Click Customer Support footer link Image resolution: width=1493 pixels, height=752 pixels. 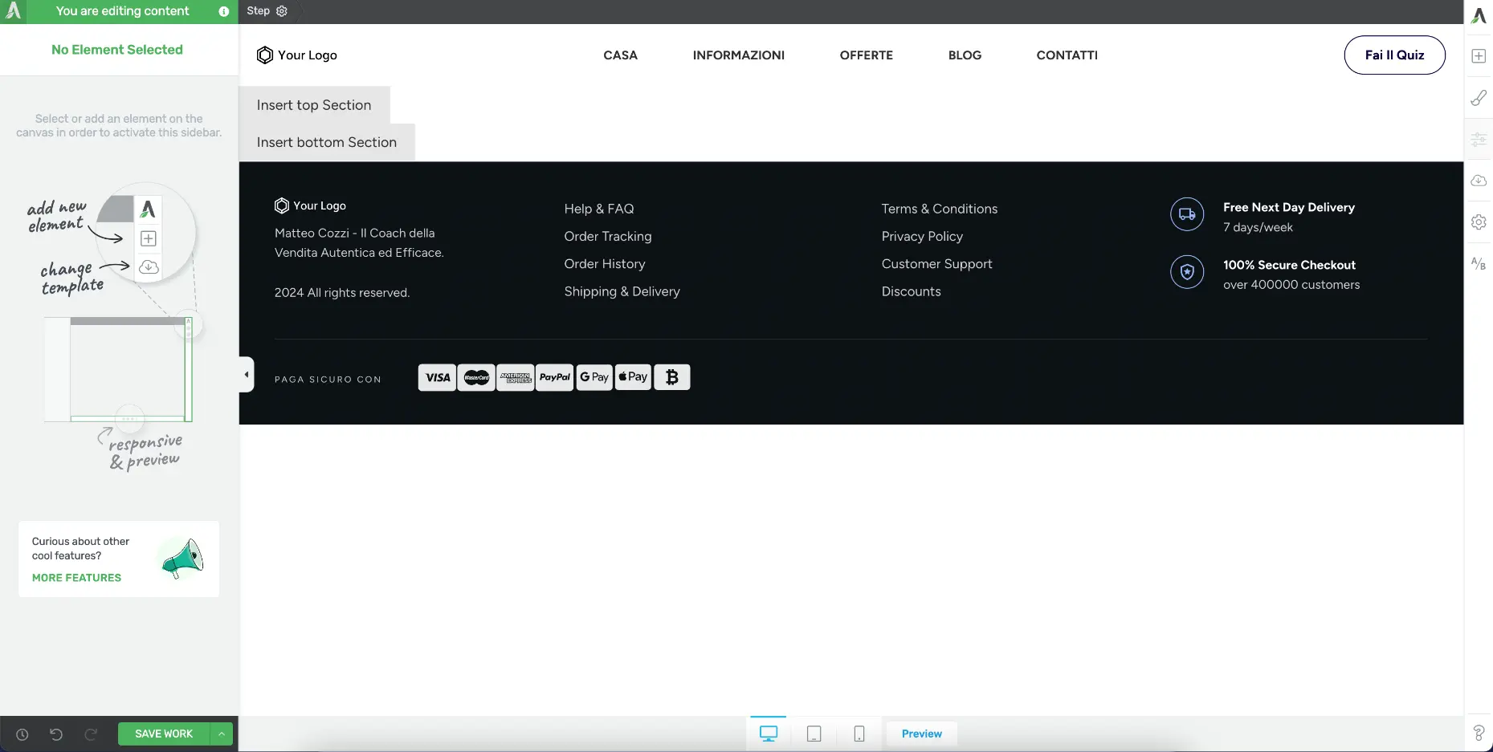click(937, 264)
